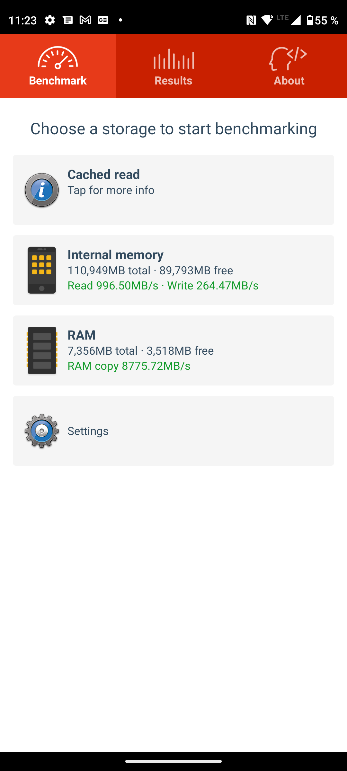Viewport: 347px width, 771px height.
Task: Tap the RAM copy 8775.72MB/s result
Action: 129,366
